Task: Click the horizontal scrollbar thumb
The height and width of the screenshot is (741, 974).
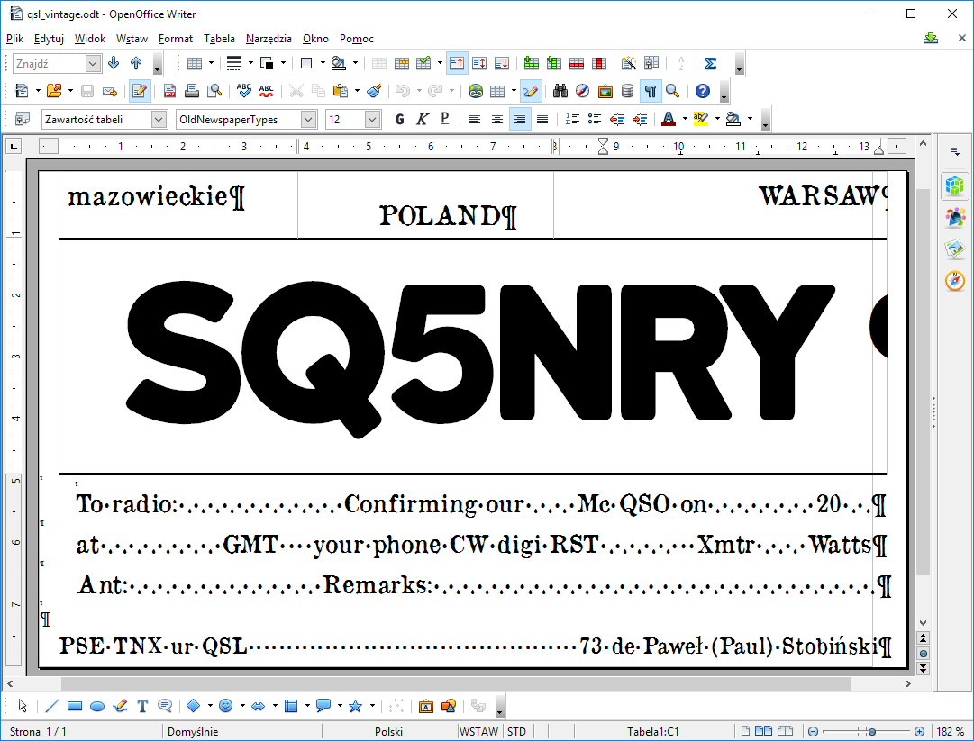Action: pos(455,684)
